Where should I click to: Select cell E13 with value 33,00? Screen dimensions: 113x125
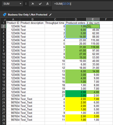[x=93, y=64]
